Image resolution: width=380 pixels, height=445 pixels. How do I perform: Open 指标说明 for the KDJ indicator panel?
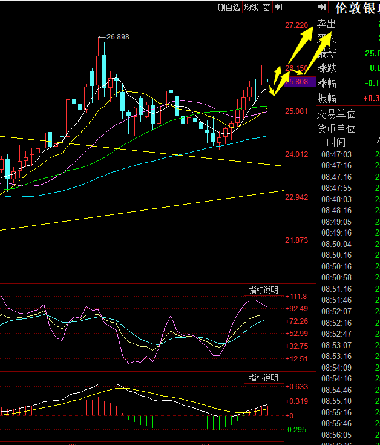(263, 290)
